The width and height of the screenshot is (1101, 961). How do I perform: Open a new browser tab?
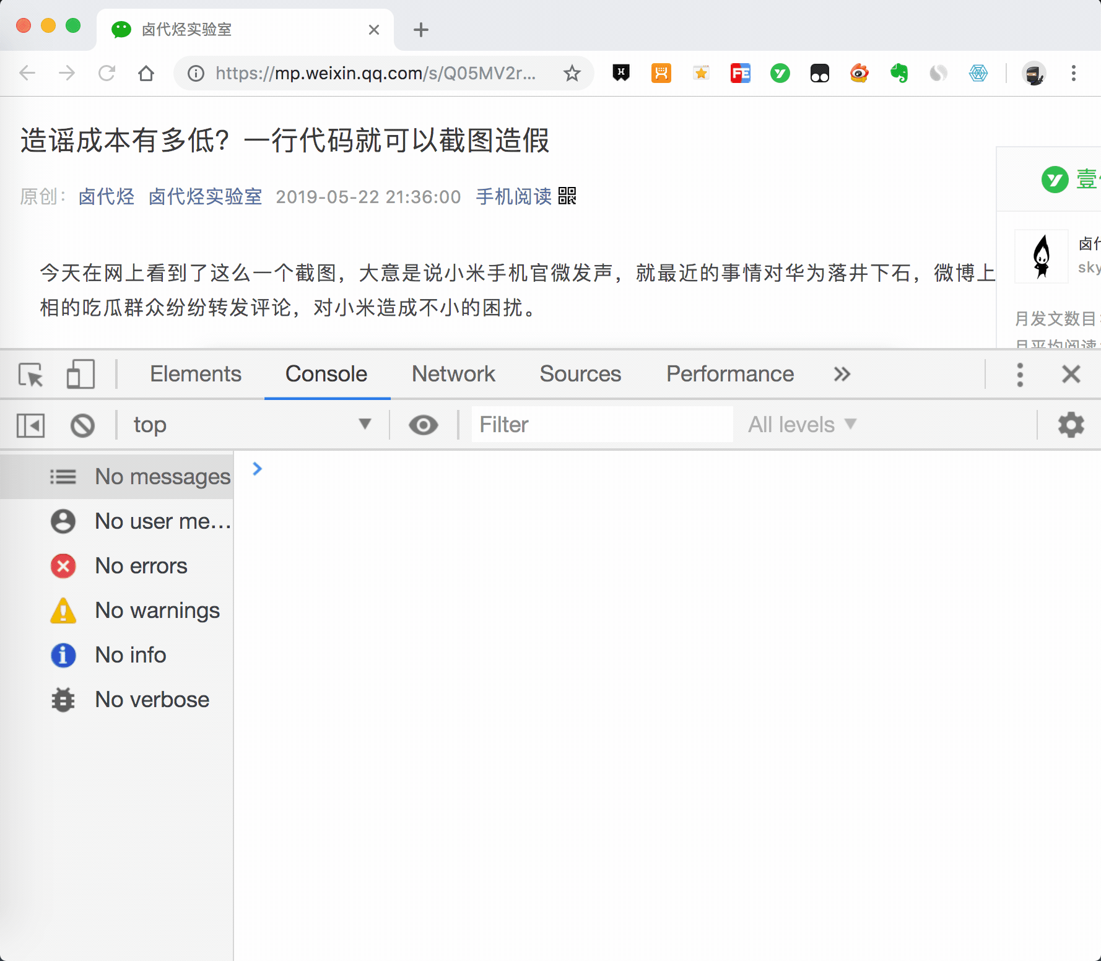pyautogui.click(x=421, y=30)
